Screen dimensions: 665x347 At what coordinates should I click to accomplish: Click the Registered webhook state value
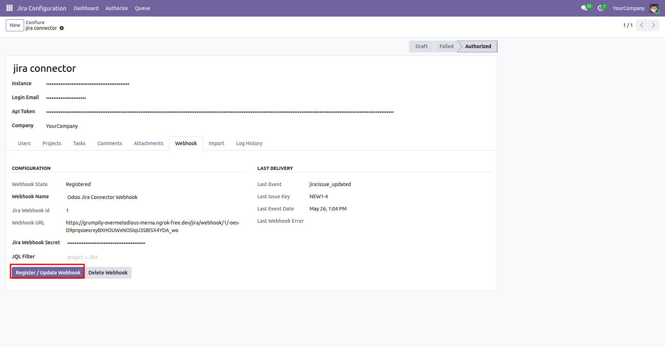(x=78, y=184)
